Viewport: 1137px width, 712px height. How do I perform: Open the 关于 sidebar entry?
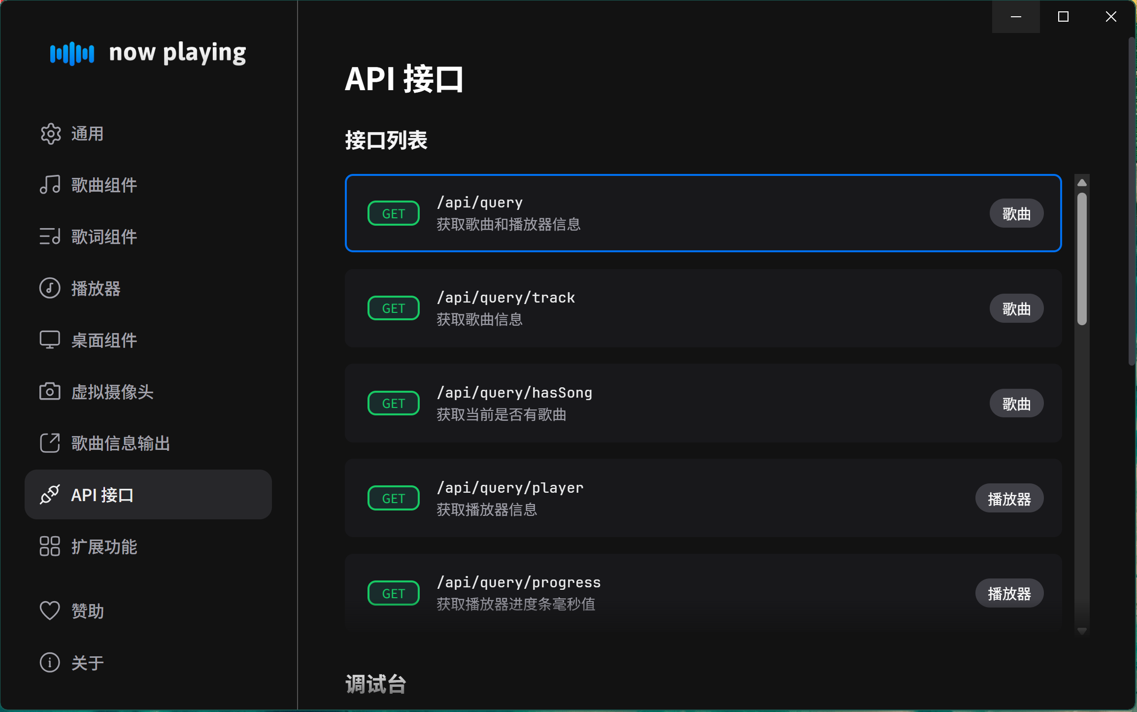pos(88,663)
